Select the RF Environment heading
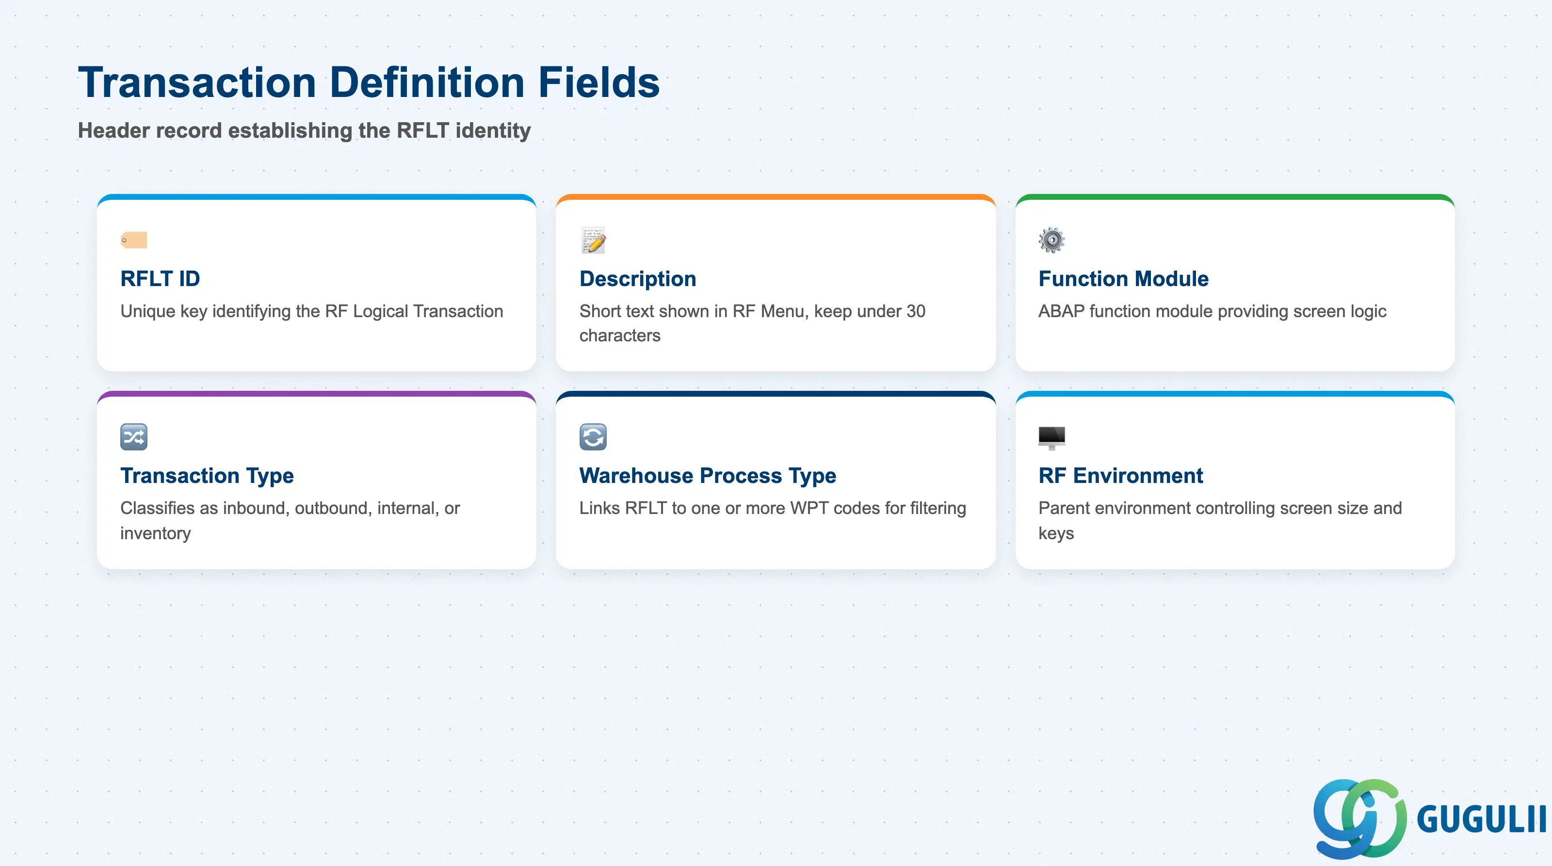The width and height of the screenshot is (1552, 866). [x=1121, y=476]
